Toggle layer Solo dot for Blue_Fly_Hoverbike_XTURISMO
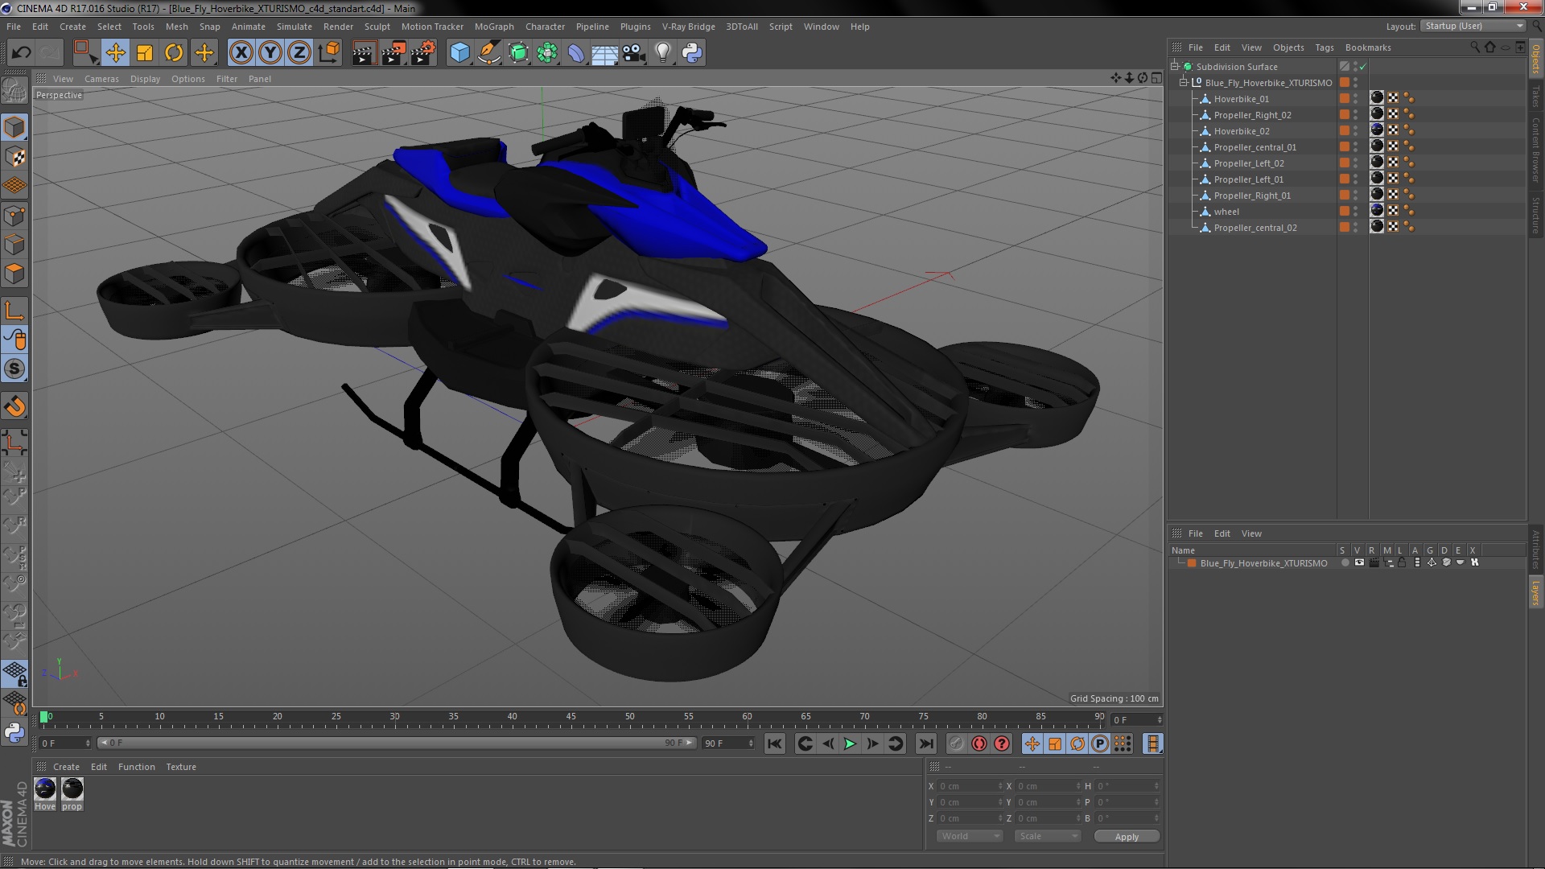 (1344, 563)
